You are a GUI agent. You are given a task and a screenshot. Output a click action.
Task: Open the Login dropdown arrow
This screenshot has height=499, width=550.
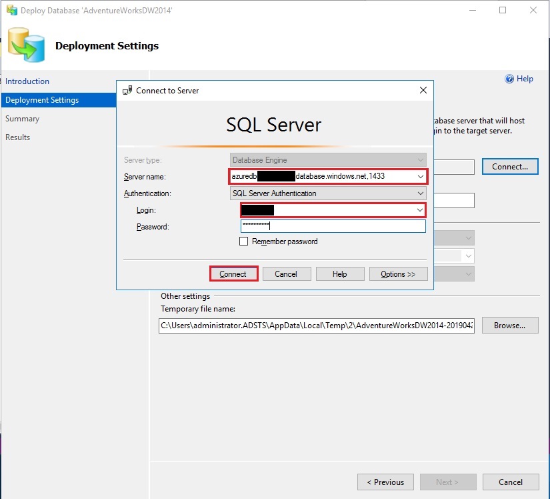point(419,210)
